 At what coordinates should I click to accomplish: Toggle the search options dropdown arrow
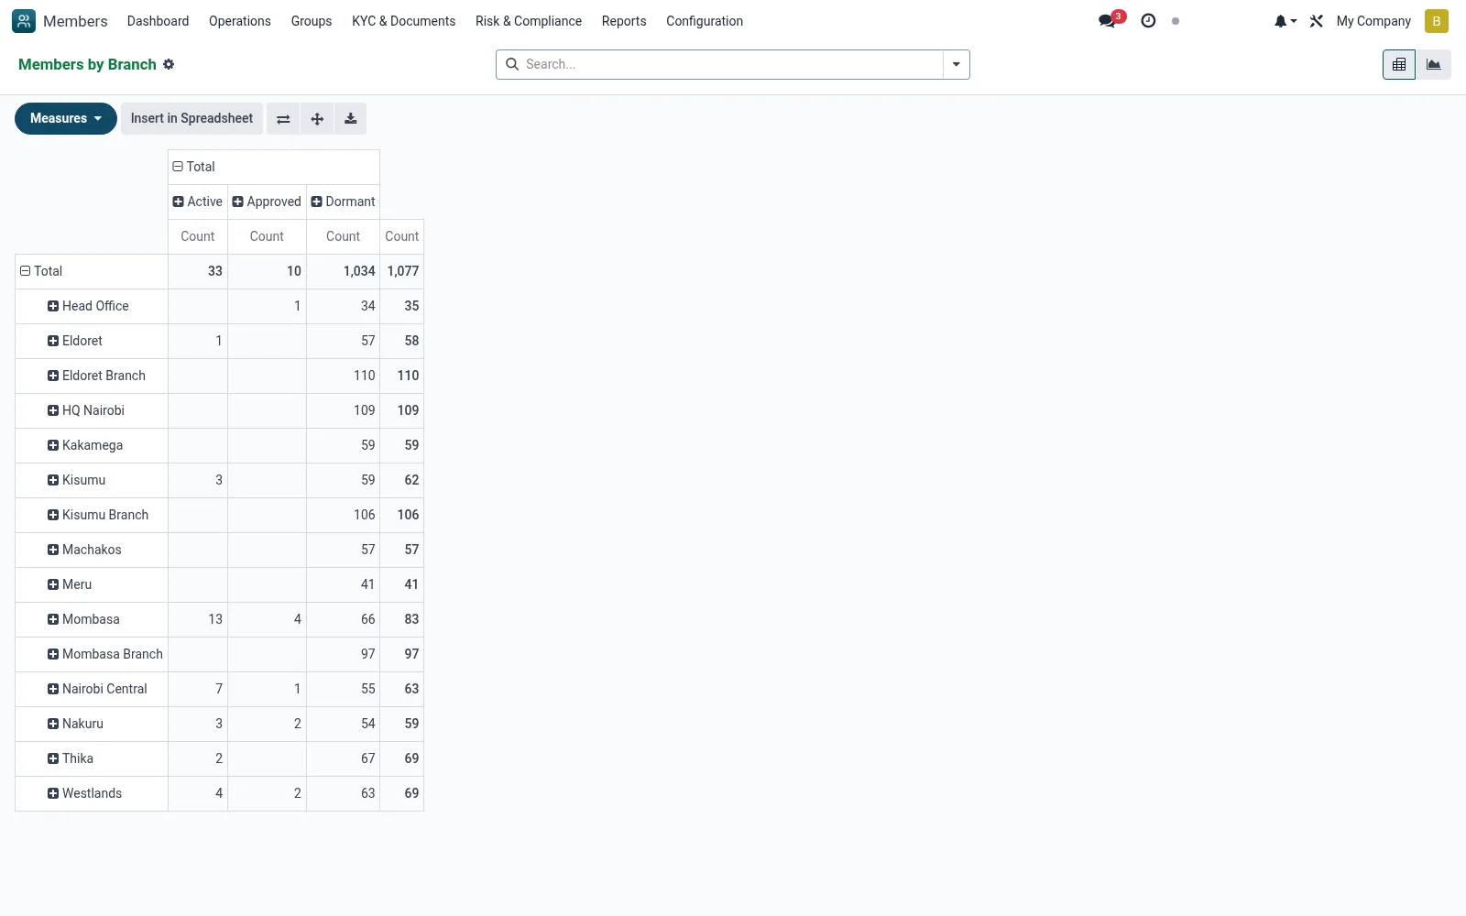(957, 64)
